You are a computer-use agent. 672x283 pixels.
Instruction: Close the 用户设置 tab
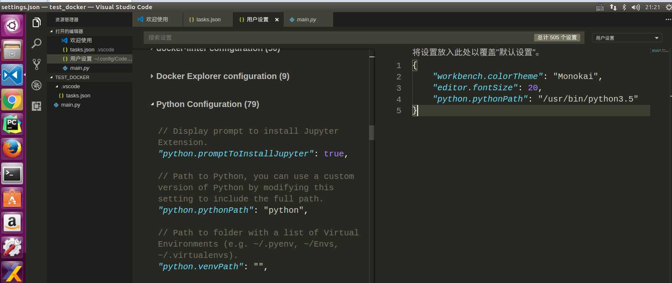277,20
